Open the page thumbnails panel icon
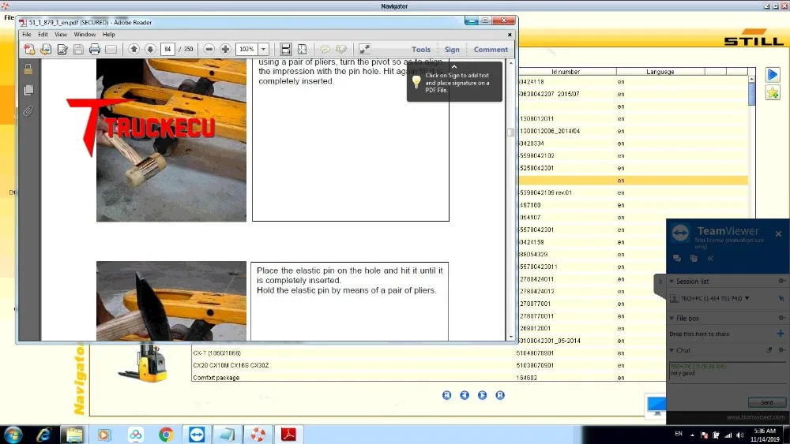 28,90
